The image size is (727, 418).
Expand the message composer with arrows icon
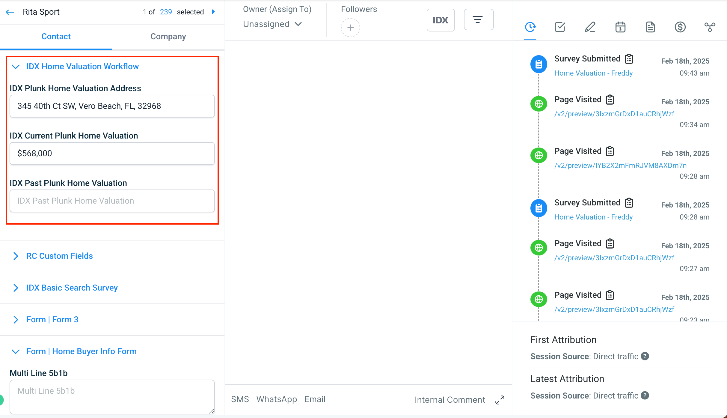coord(500,400)
